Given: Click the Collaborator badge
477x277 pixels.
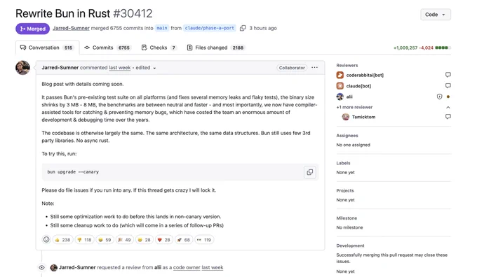Looking at the screenshot, I should [292, 68].
